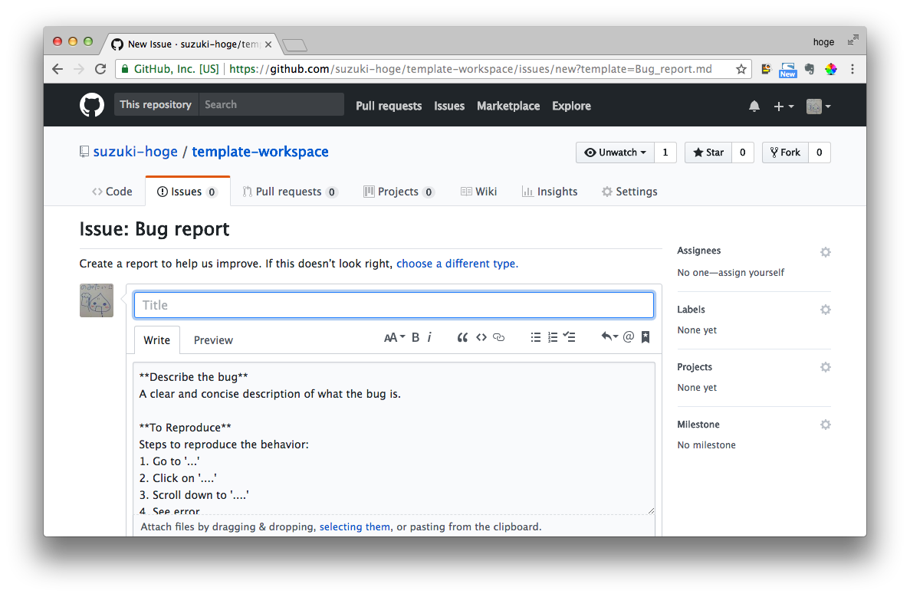Insert a blockquote using the quote icon

[462, 337]
